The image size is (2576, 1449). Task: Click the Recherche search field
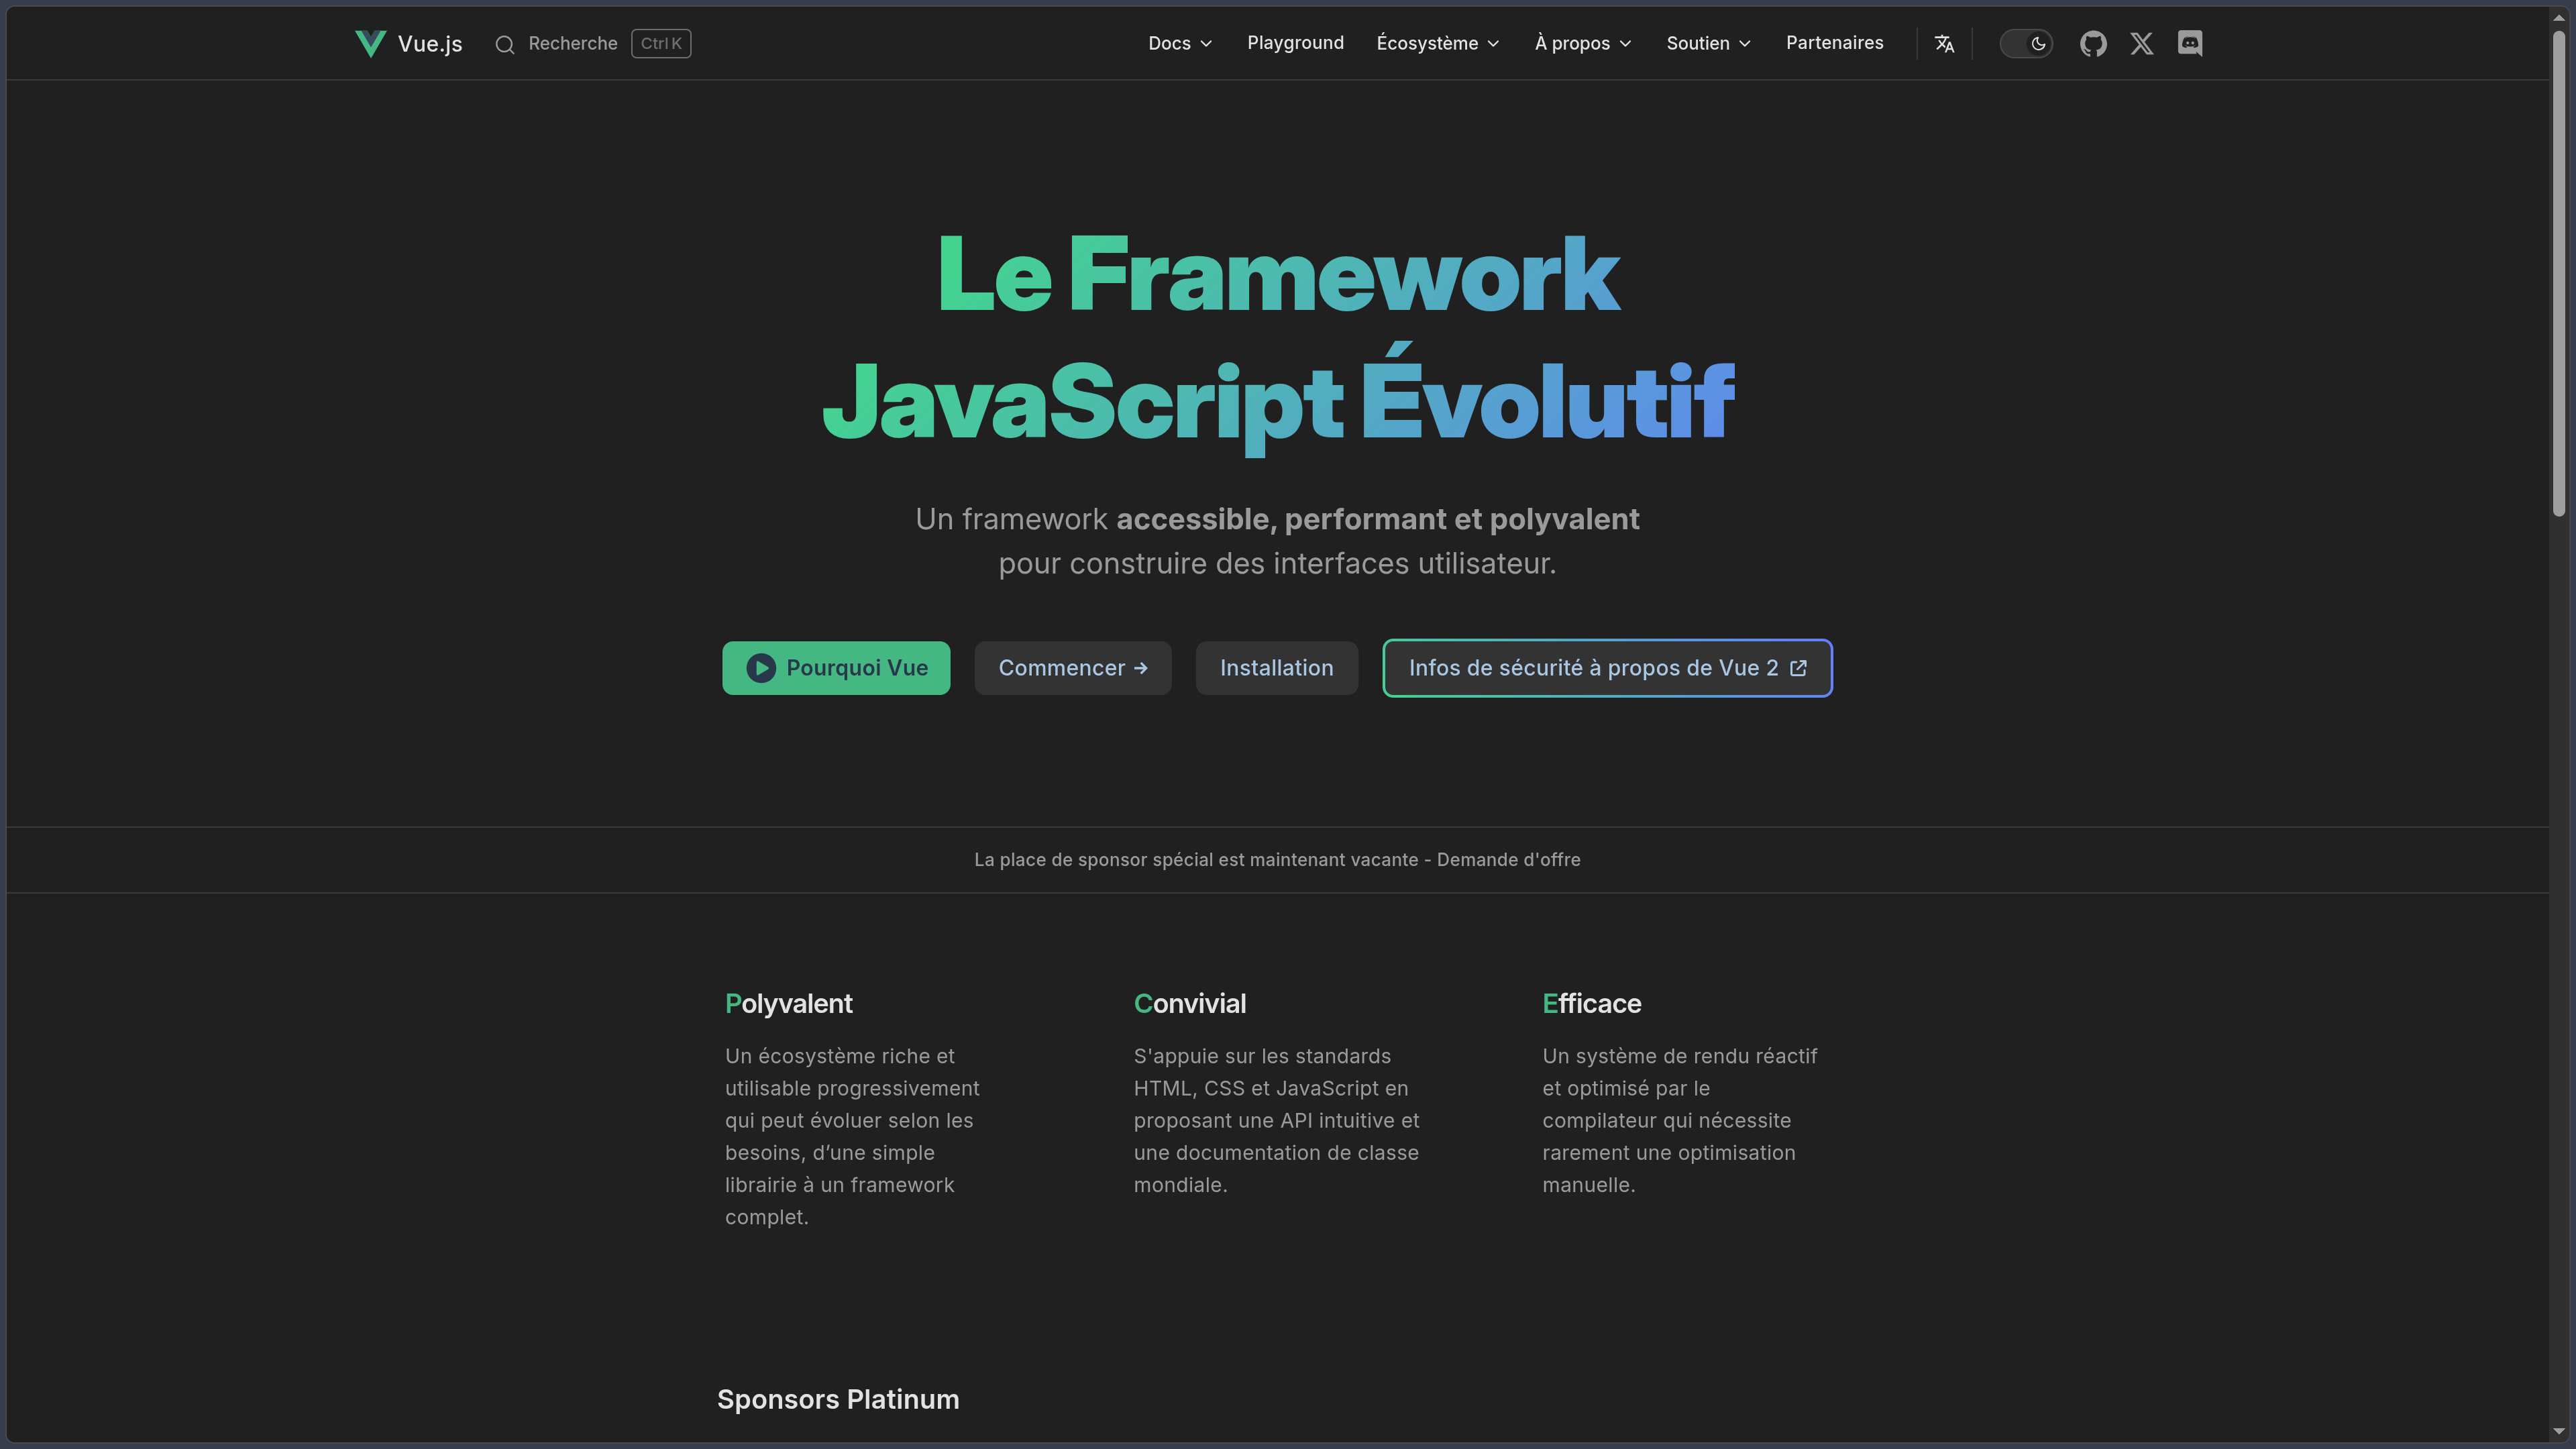(592, 44)
